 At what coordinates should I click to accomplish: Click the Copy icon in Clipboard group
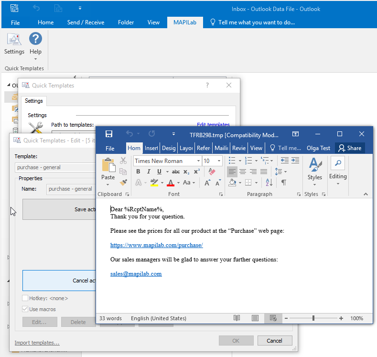click(x=123, y=172)
